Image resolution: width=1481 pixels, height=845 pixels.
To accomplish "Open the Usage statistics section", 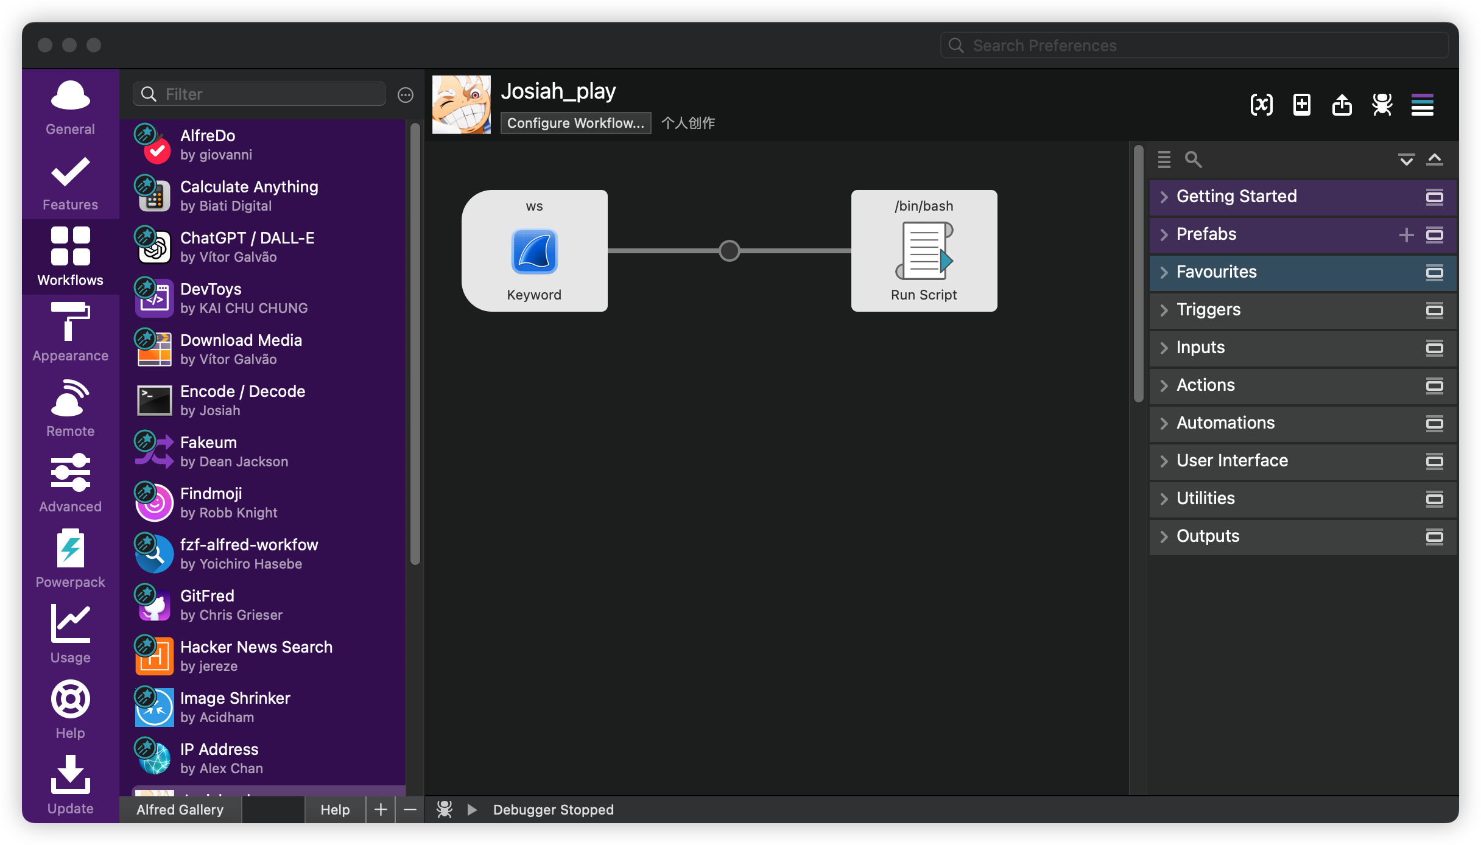I will 70,634.
